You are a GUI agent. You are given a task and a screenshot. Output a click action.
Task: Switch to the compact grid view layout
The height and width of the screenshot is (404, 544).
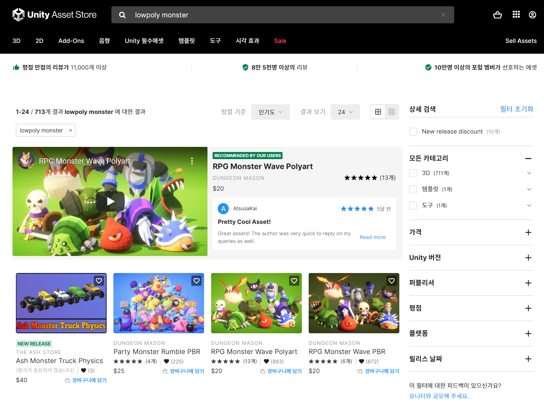[392, 112]
